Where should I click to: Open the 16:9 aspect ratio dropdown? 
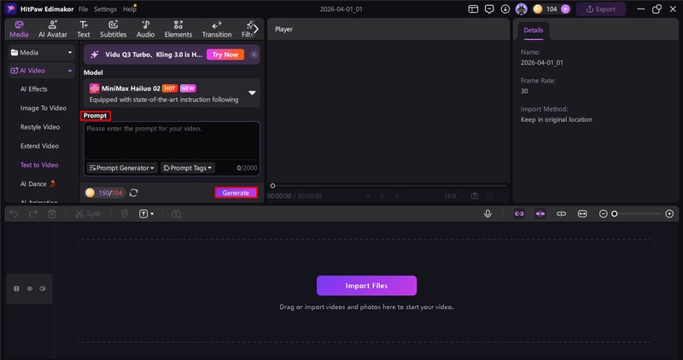pos(453,196)
